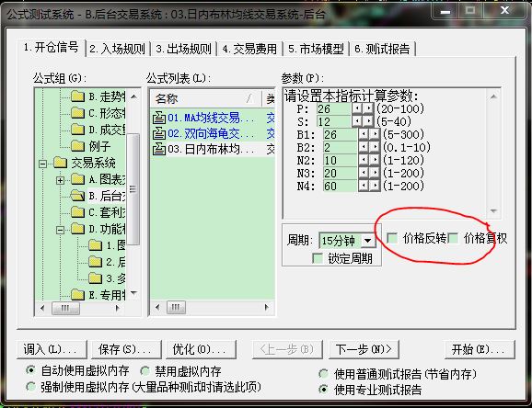Switch to the 2.入场规则 tab
This screenshot has width=532, height=408.
click(118, 49)
